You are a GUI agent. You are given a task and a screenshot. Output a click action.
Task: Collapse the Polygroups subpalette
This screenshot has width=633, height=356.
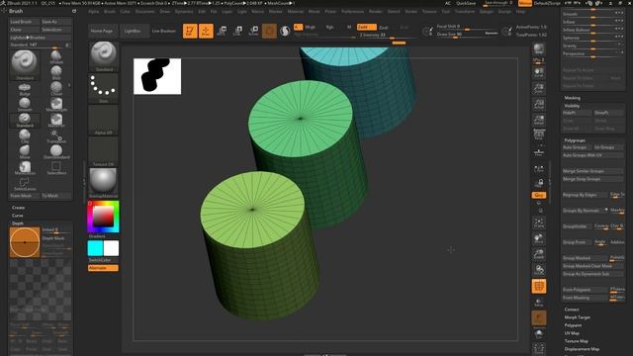[x=575, y=140]
